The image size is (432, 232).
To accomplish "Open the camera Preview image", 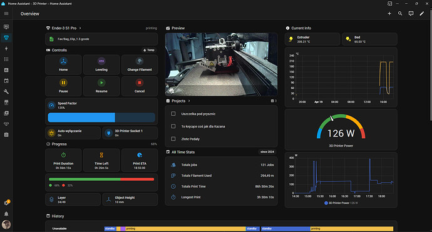I will point(221,64).
